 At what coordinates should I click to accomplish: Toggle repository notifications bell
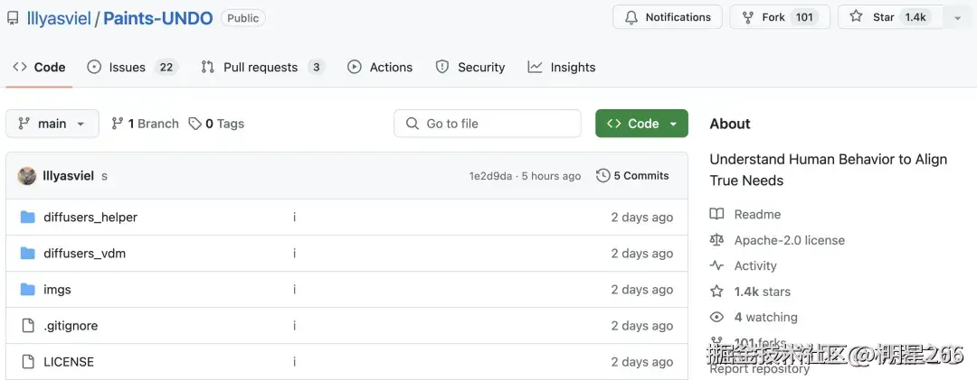pos(667,17)
